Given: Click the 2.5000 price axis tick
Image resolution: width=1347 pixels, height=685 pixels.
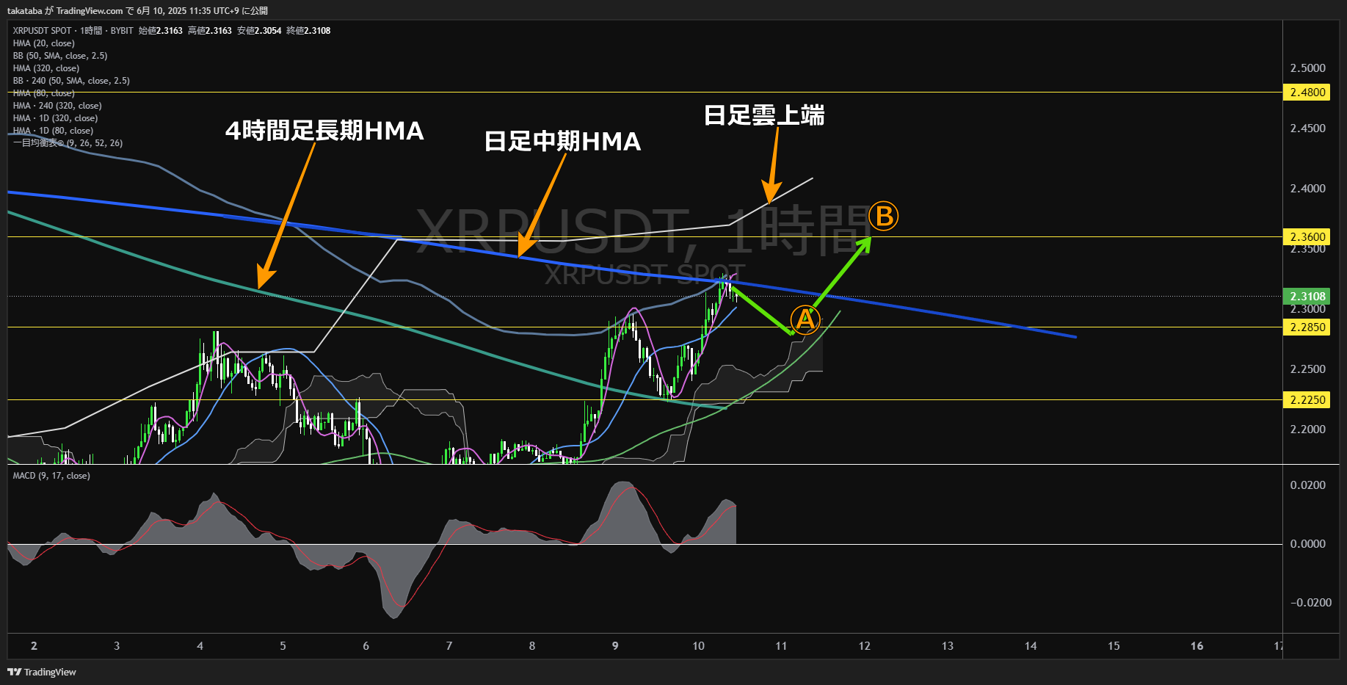Looking at the screenshot, I should click(x=1308, y=68).
